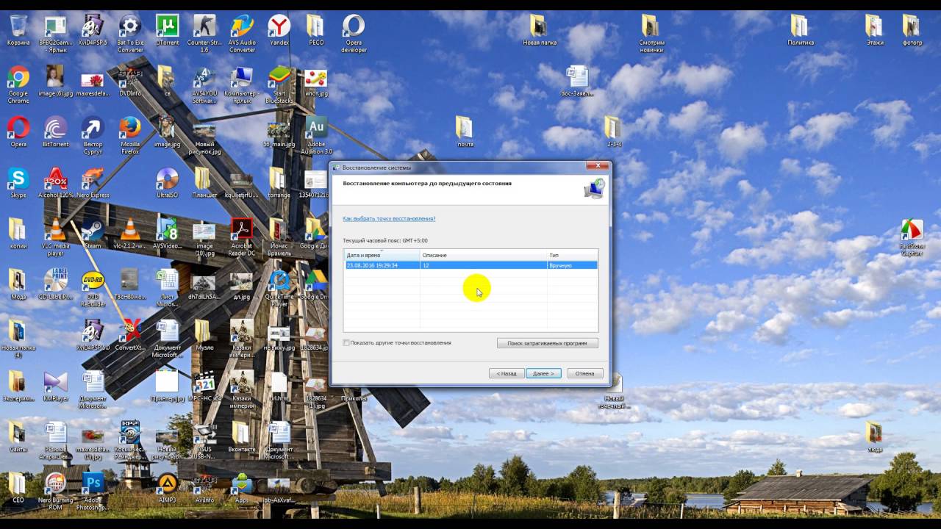Click the 'Тип' column header

tap(572, 255)
